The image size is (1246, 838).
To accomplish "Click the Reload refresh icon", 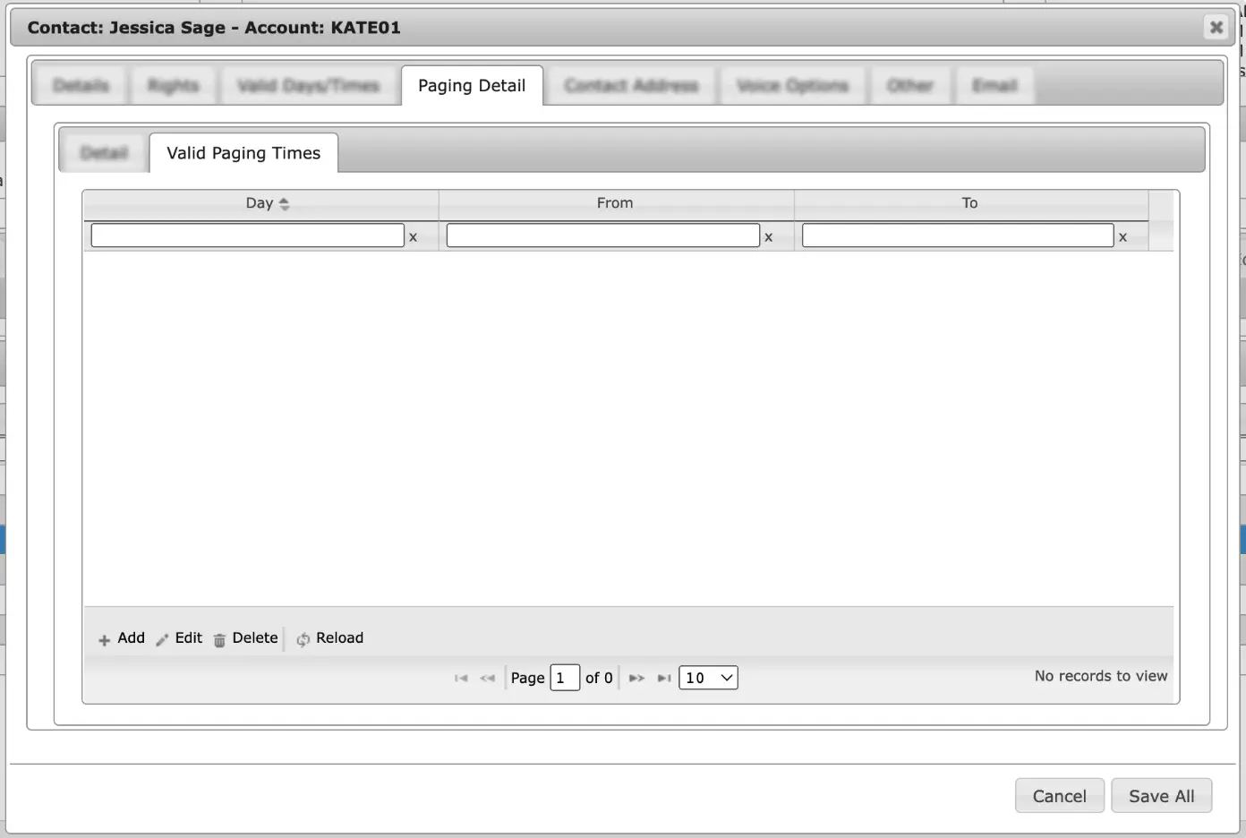I will click(303, 639).
